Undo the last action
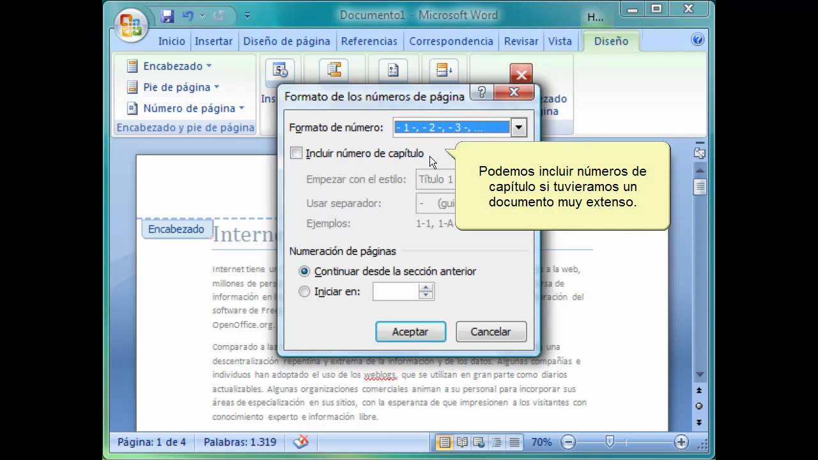Viewport: 818px width, 460px height. click(188, 15)
